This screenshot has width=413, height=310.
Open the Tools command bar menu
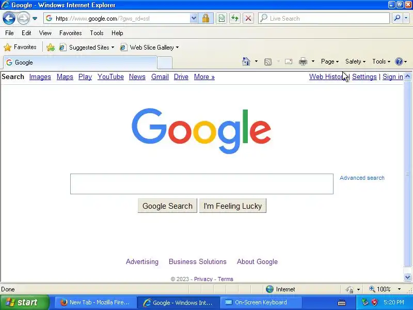[381, 61]
